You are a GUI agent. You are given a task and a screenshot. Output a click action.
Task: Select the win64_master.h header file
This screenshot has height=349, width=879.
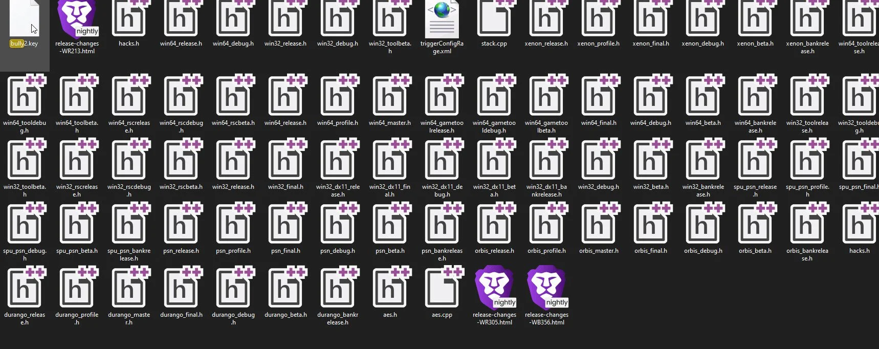pos(389,97)
